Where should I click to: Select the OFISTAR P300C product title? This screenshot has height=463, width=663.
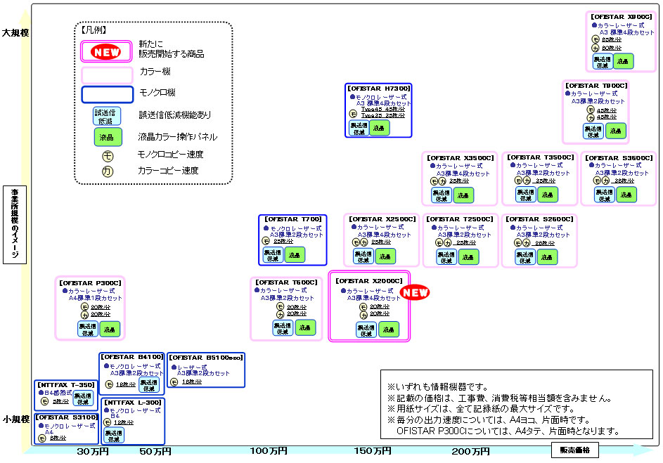pos(90,282)
